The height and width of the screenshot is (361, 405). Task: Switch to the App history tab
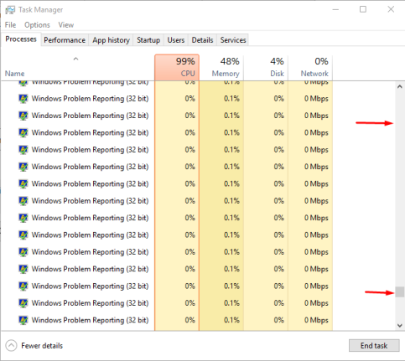(x=111, y=40)
